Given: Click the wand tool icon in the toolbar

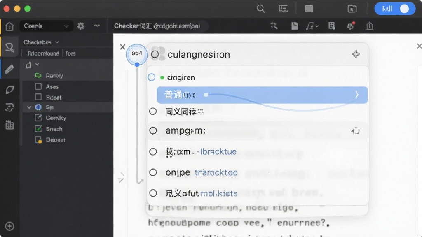Looking at the screenshot, I should pos(274,26).
